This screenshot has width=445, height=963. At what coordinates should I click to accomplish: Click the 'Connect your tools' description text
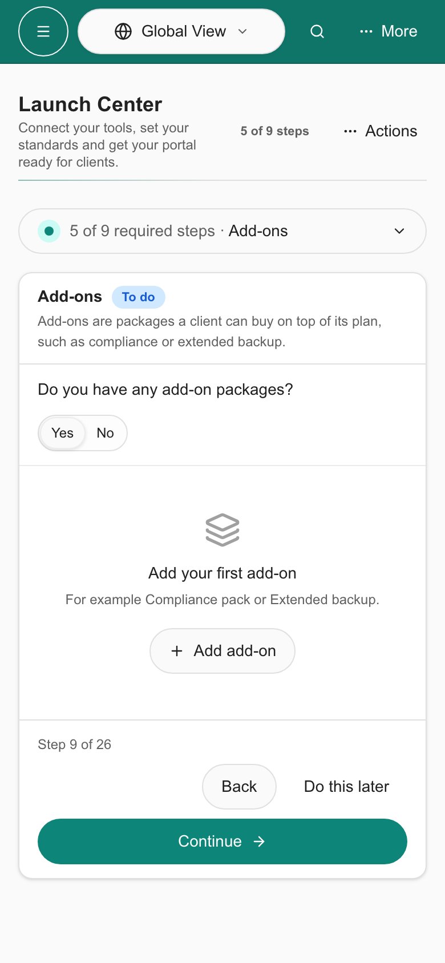pyautogui.click(x=107, y=145)
